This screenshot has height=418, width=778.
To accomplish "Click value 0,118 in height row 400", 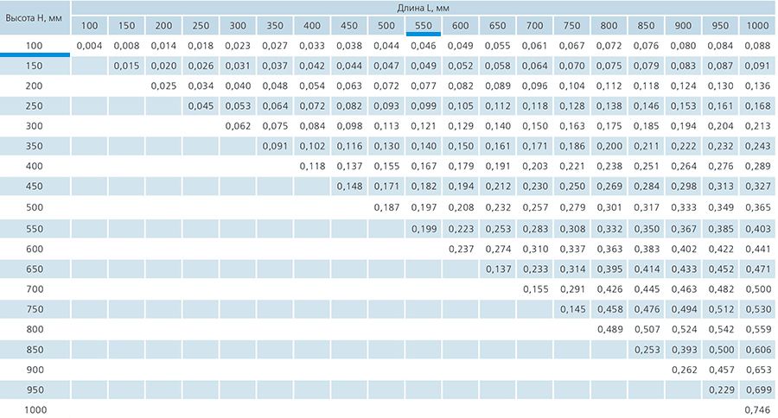I will (312, 166).
